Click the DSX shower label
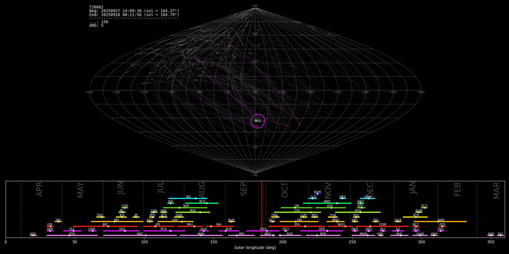The image size is (509, 254). click(x=263, y=229)
